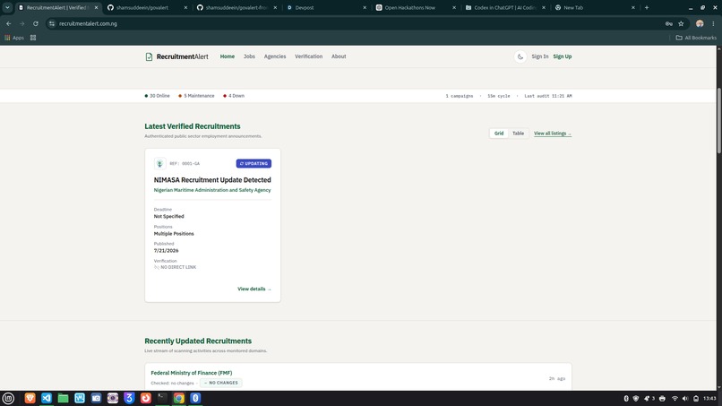Screen dimensions: 722x406
Task: Open password manager key icon
Action: click(x=668, y=23)
